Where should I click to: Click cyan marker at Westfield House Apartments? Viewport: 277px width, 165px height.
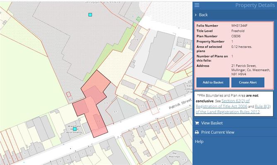pyautogui.click(x=75, y=129)
